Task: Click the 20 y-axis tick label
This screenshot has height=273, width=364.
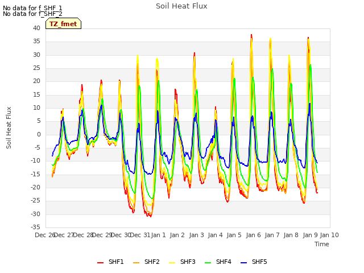Action: (x=36, y=81)
